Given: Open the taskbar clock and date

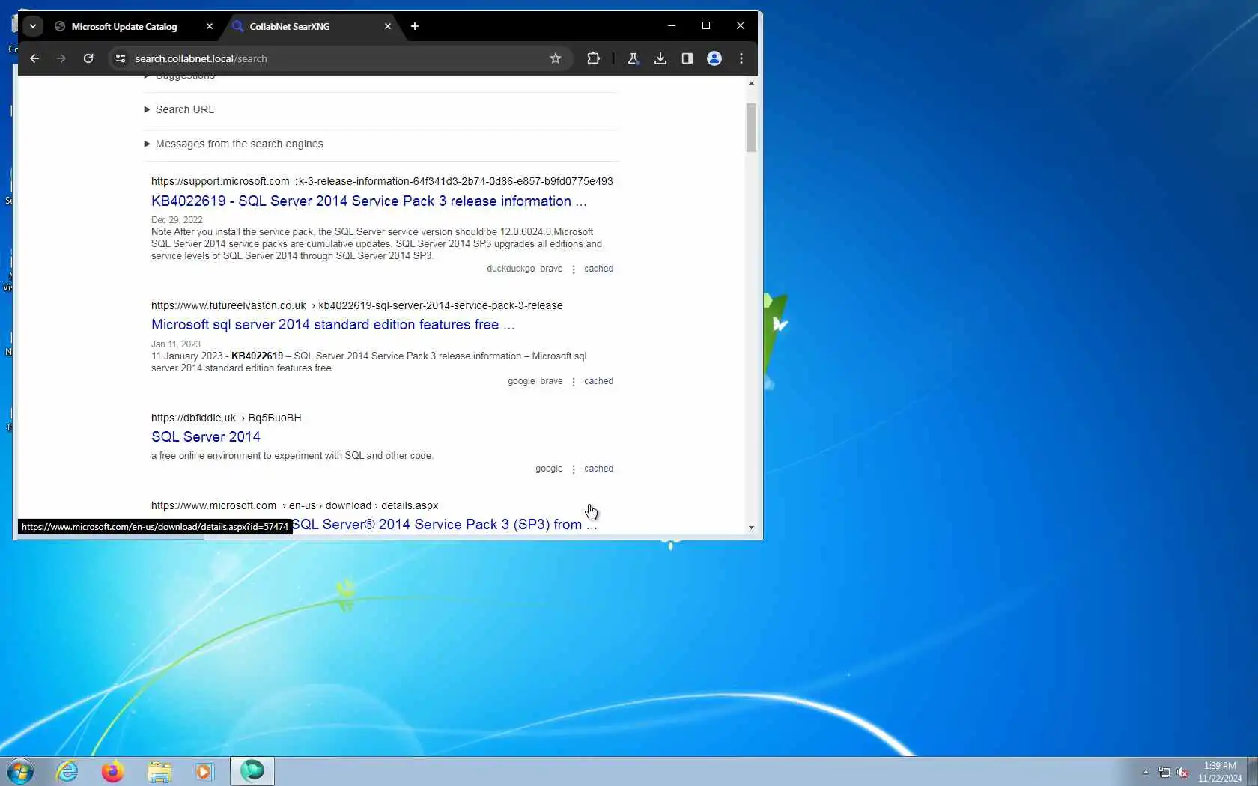Looking at the screenshot, I should (x=1220, y=772).
